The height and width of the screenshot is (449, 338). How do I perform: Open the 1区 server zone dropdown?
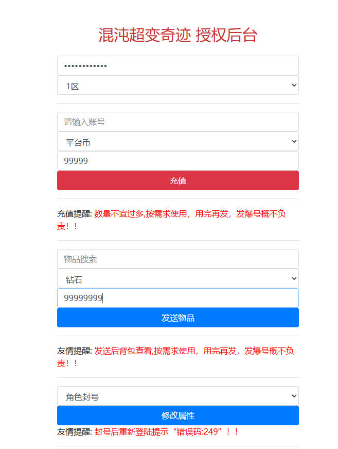(x=177, y=85)
